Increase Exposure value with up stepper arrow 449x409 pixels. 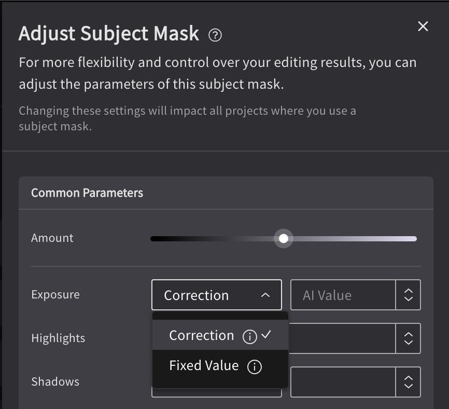408,291
